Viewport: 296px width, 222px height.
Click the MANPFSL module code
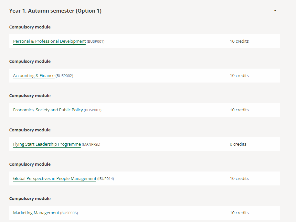click(x=91, y=144)
